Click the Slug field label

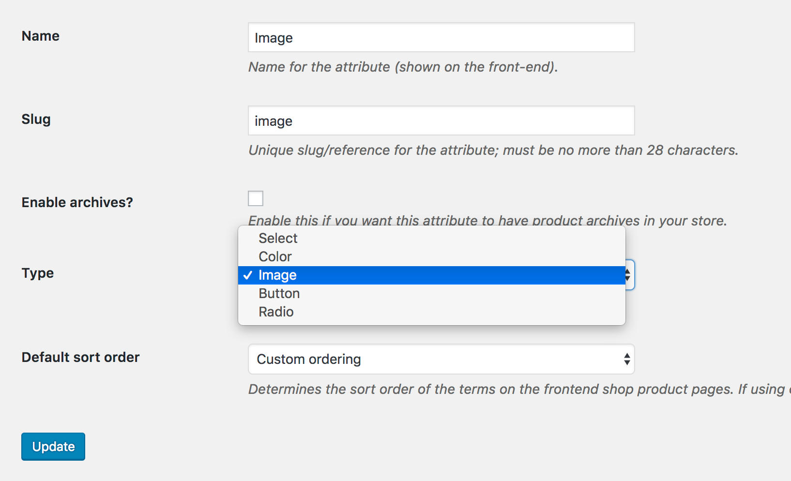click(35, 119)
